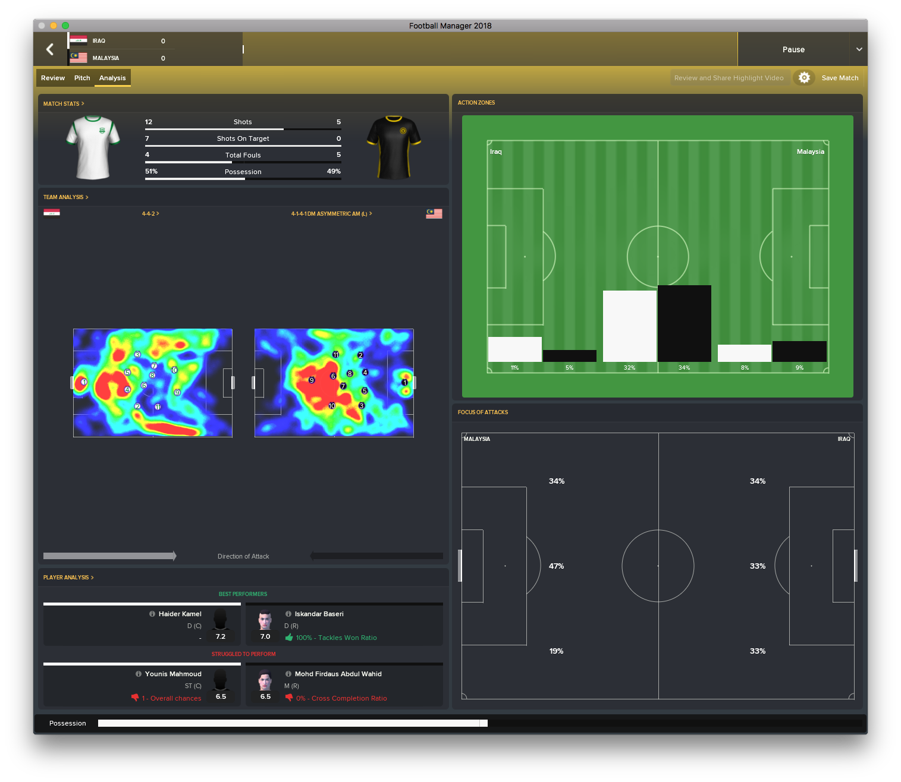Click Iraq 32% middle action zone bar
901x782 pixels.
(x=630, y=326)
